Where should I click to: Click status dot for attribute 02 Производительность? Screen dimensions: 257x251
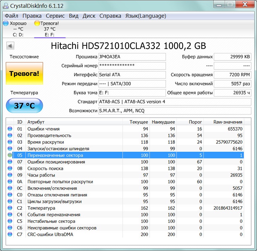(x=10, y=135)
